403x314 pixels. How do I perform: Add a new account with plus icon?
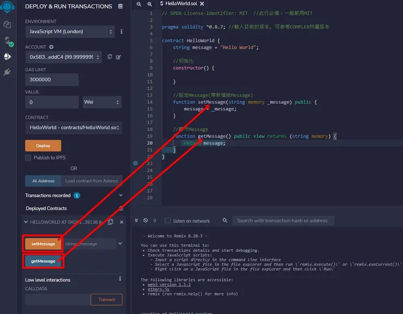tap(51, 47)
